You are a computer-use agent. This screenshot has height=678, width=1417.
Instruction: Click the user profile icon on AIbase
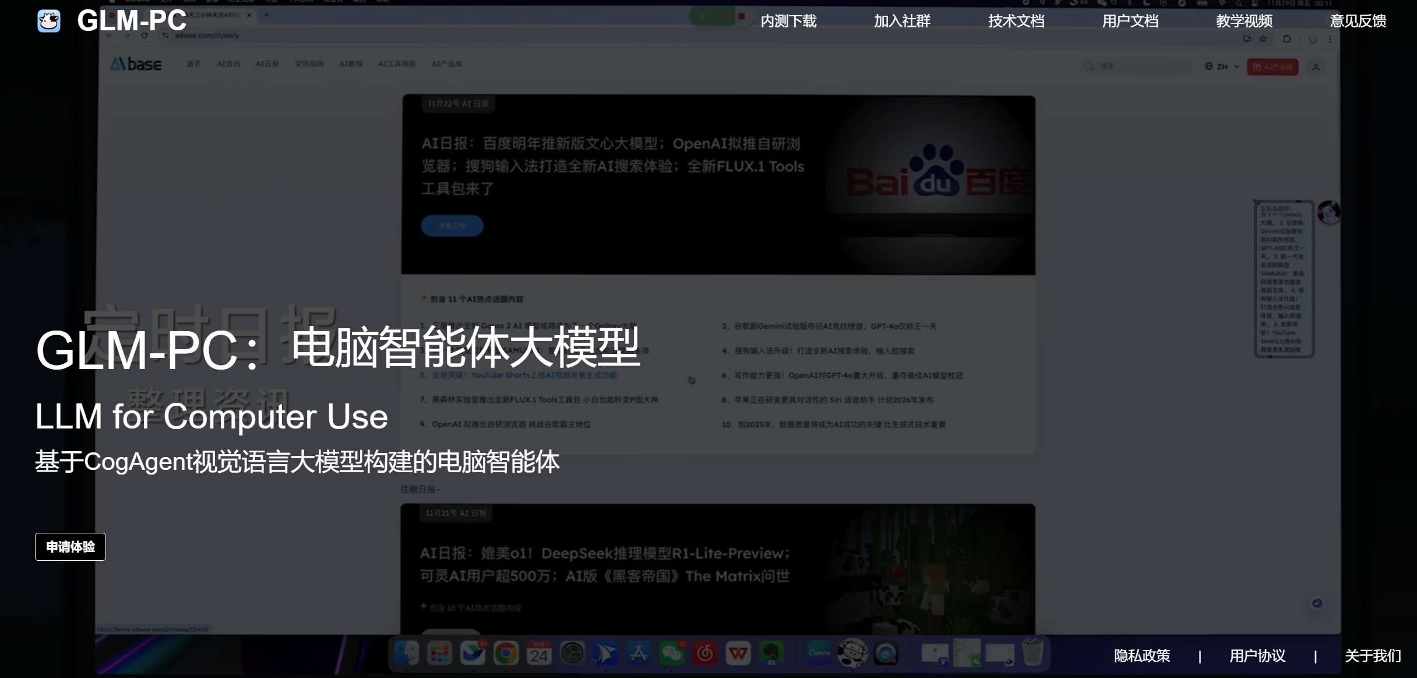(x=1316, y=67)
